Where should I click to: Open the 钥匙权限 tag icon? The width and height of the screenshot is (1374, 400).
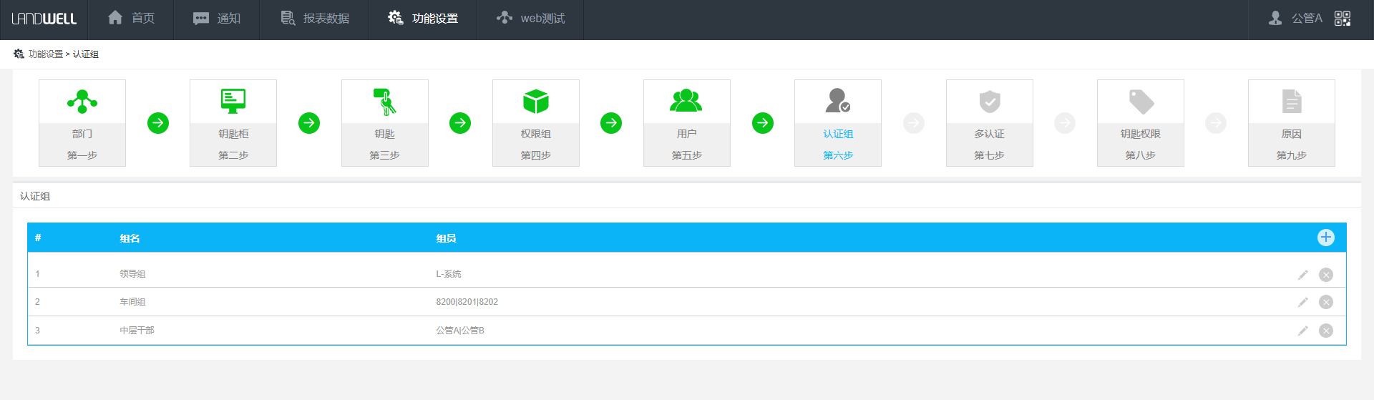[1140, 102]
